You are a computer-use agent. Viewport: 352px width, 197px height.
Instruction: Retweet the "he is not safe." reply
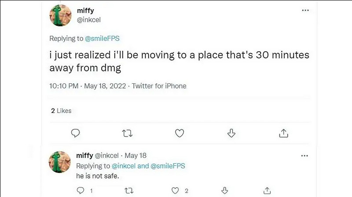coord(129,190)
